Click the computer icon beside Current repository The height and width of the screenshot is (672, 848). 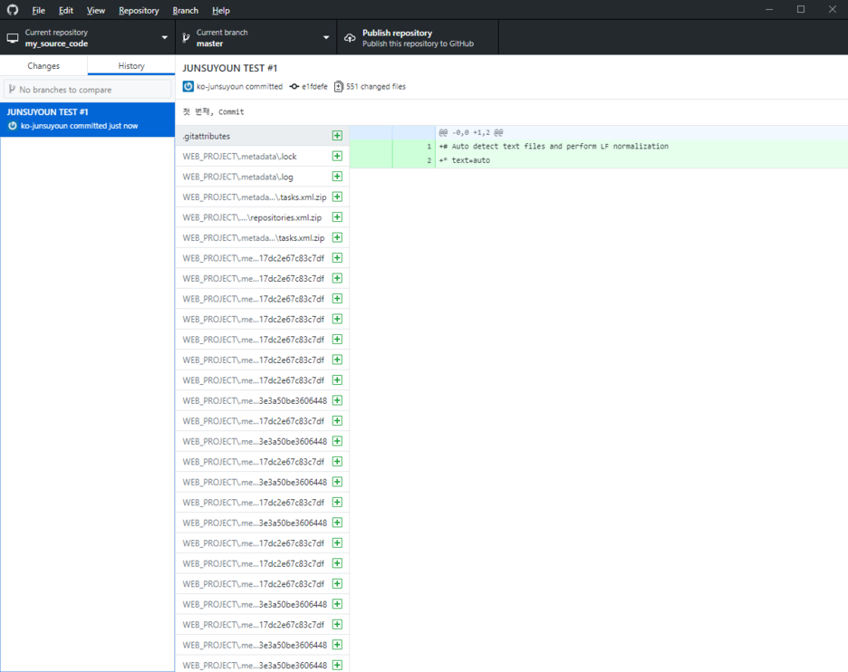point(12,37)
